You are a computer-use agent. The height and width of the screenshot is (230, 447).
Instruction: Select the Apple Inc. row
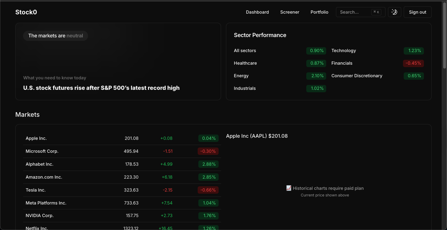[122, 138]
